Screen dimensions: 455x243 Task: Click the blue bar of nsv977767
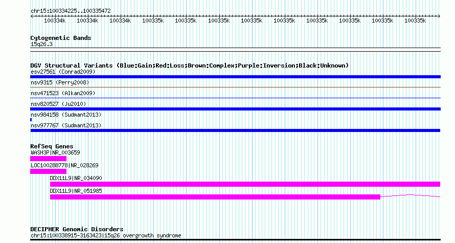235,130
